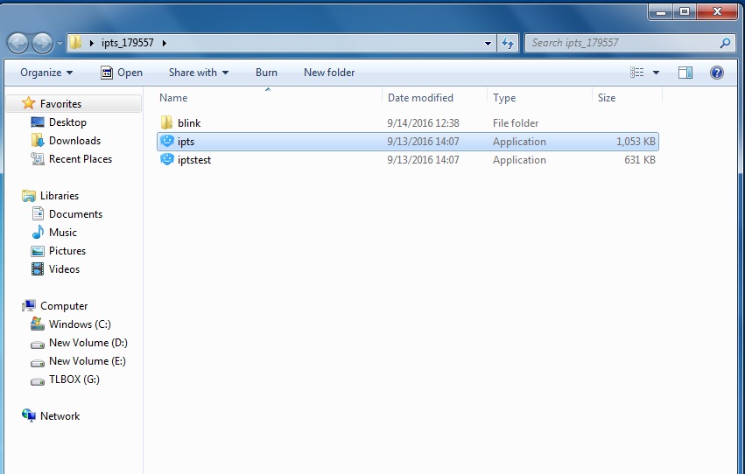
Task: Open Recent Places in Favorites
Action: (x=81, y=159)
